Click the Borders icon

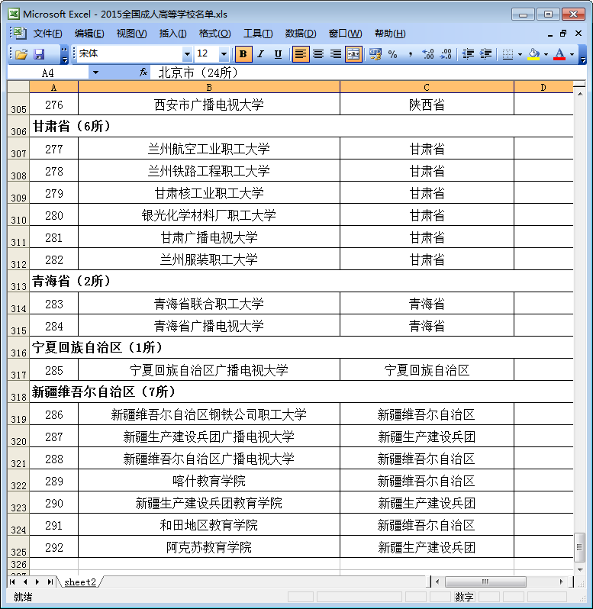click(x=508, y=54)
